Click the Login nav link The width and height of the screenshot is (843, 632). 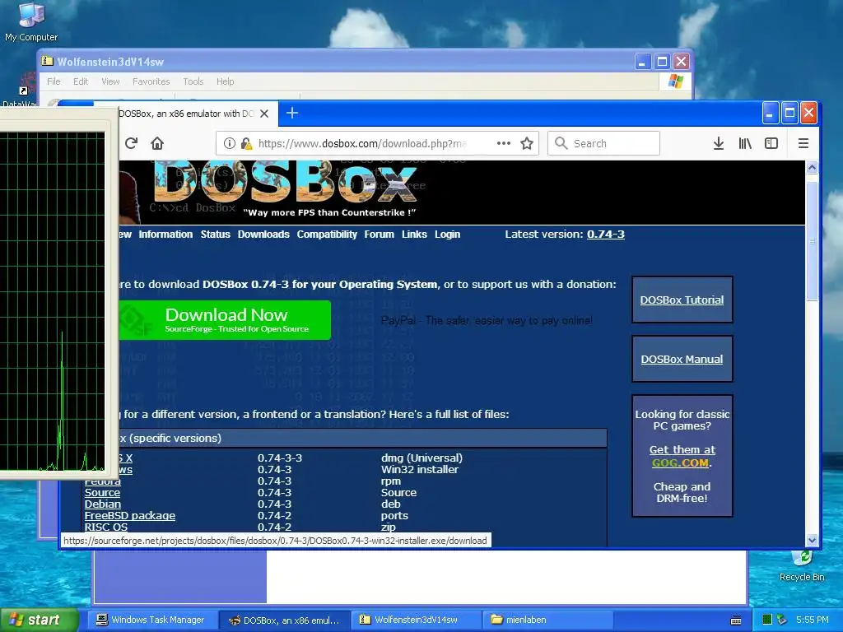pos(447,235)
